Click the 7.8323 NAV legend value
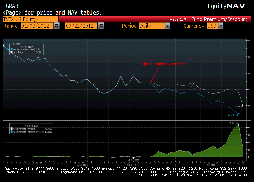The image size is (254, 182). [39, 50]
